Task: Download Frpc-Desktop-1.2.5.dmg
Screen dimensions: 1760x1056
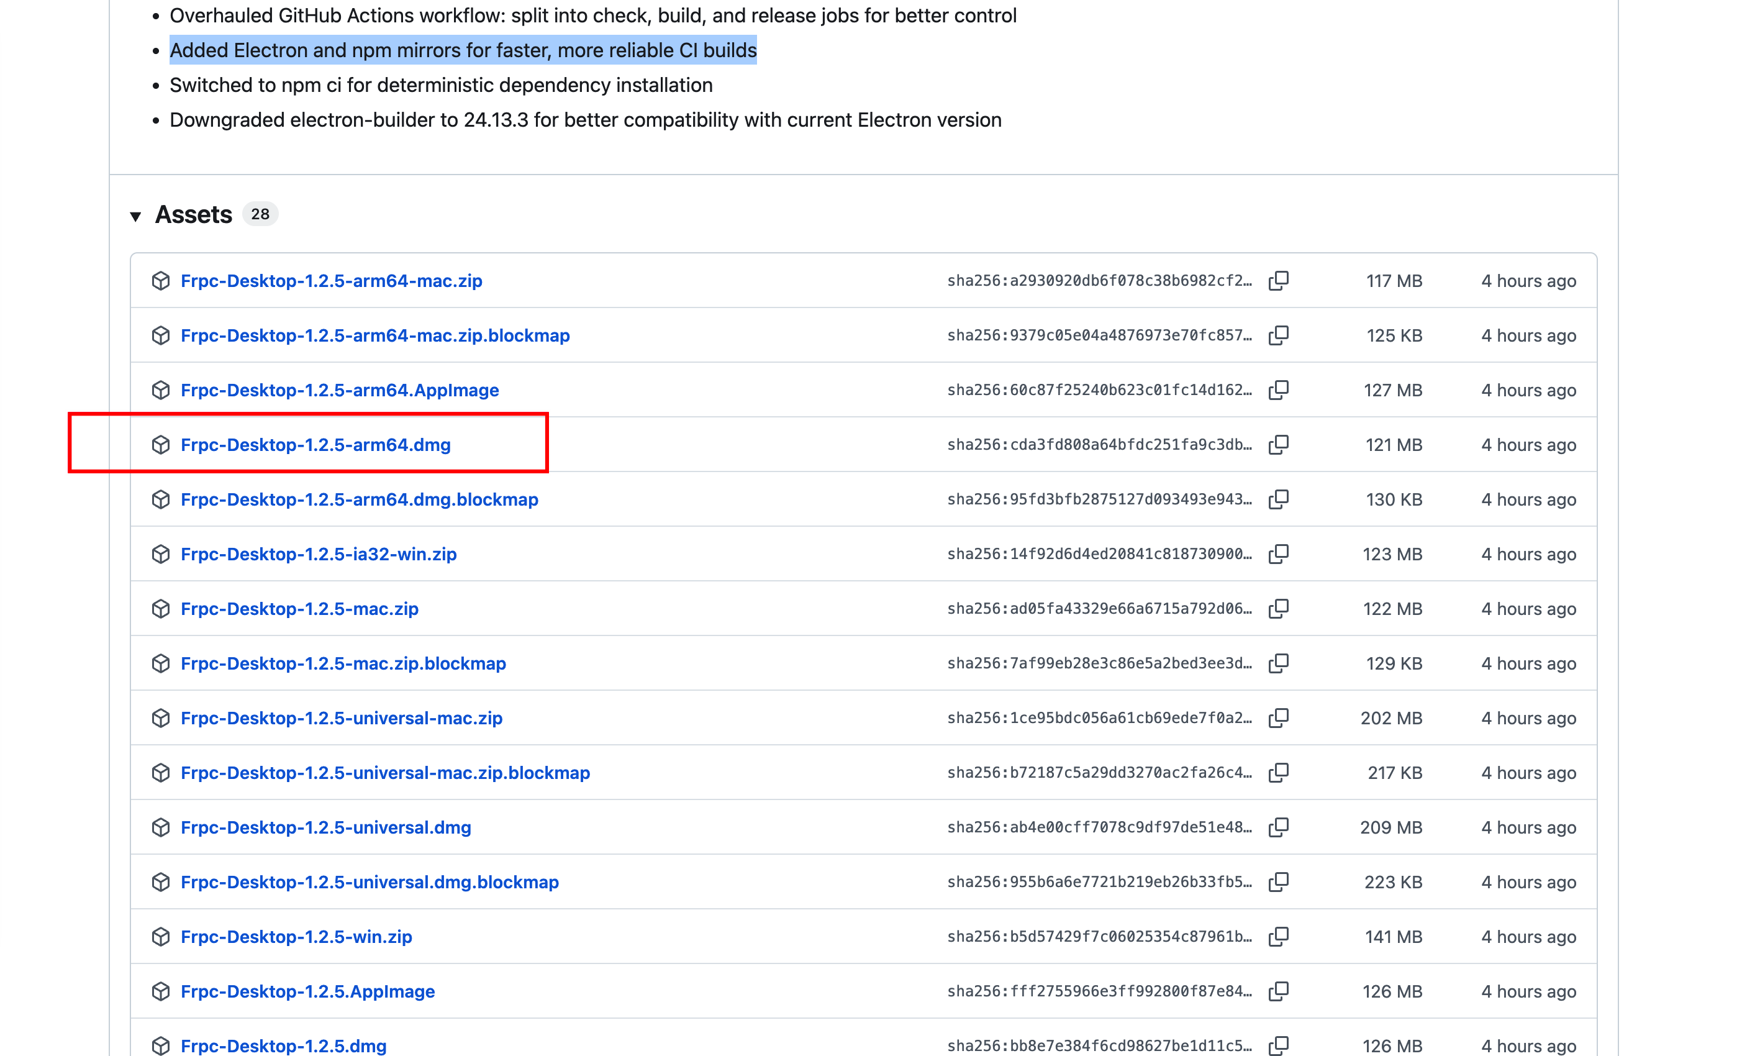Action: coord(284,1046)
